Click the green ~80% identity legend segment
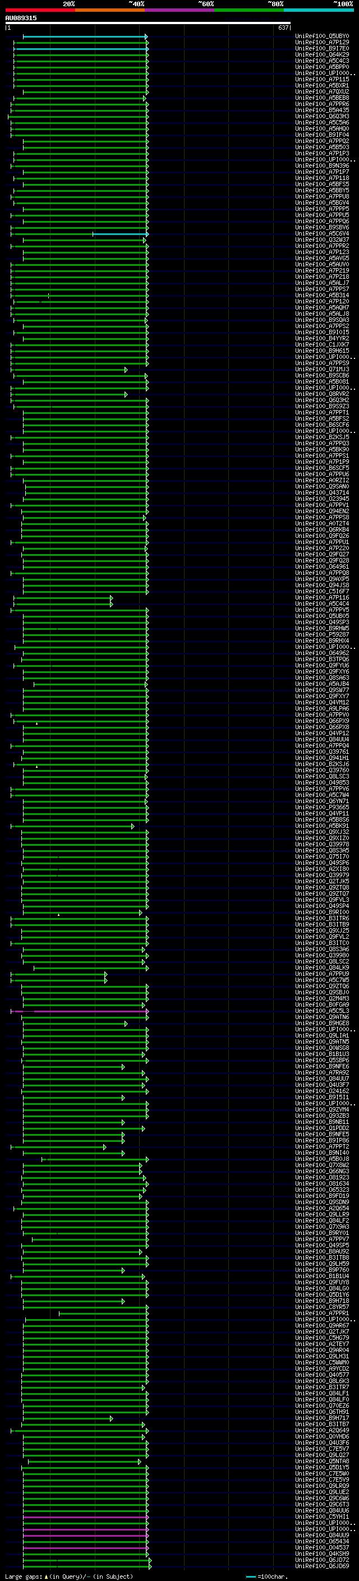The height and width of the screenshot is (1581, 359). (249, 10)
